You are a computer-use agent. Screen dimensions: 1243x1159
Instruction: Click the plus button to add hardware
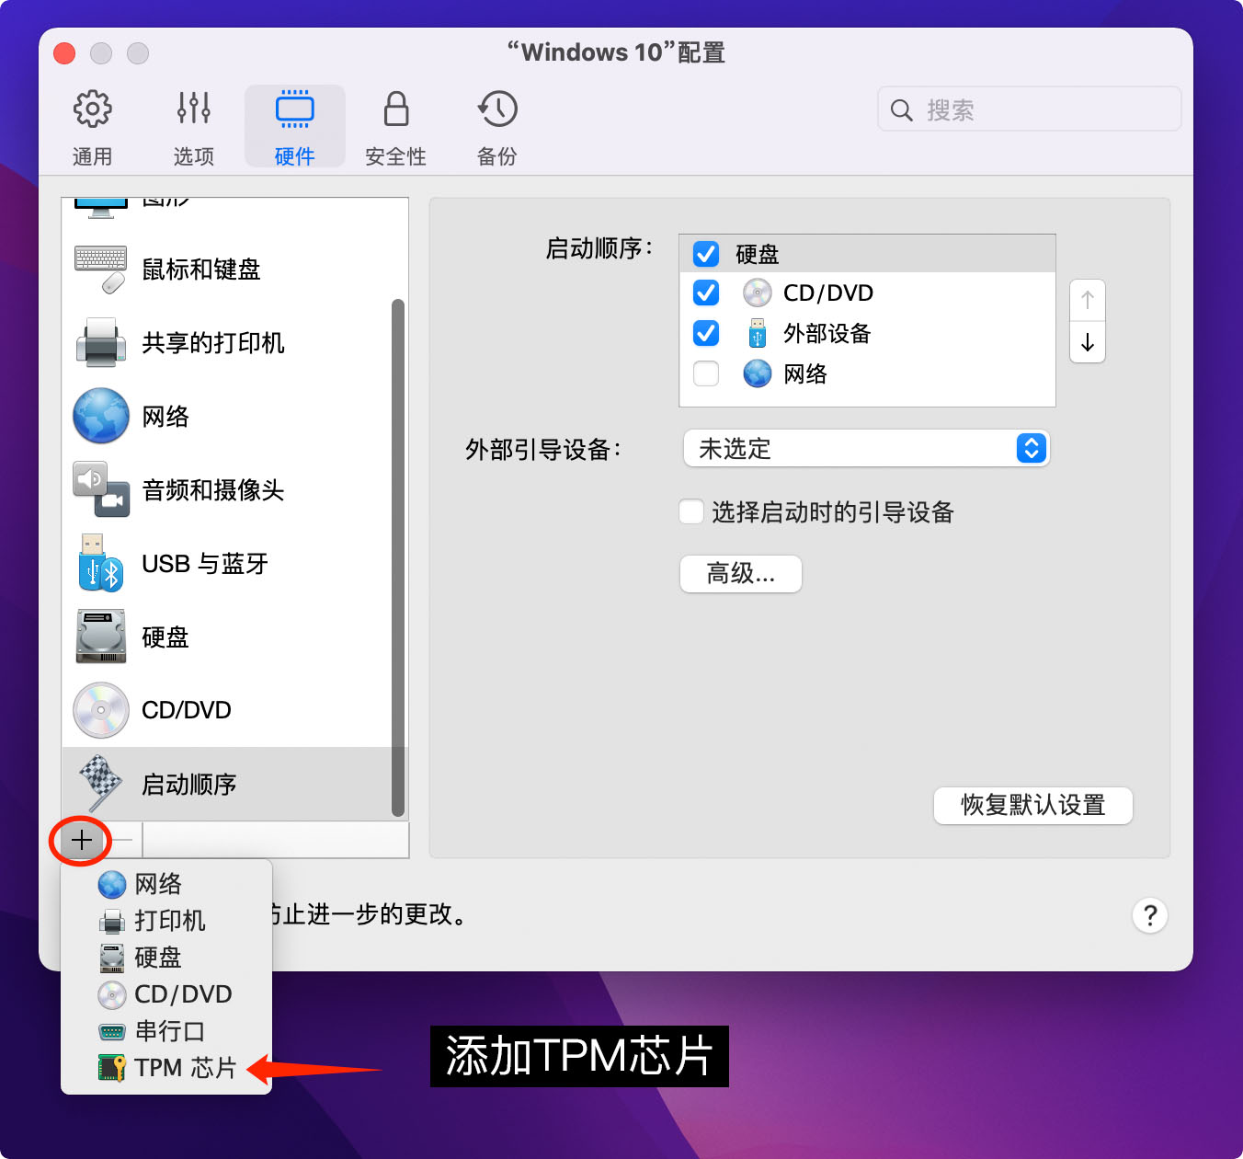82,840
